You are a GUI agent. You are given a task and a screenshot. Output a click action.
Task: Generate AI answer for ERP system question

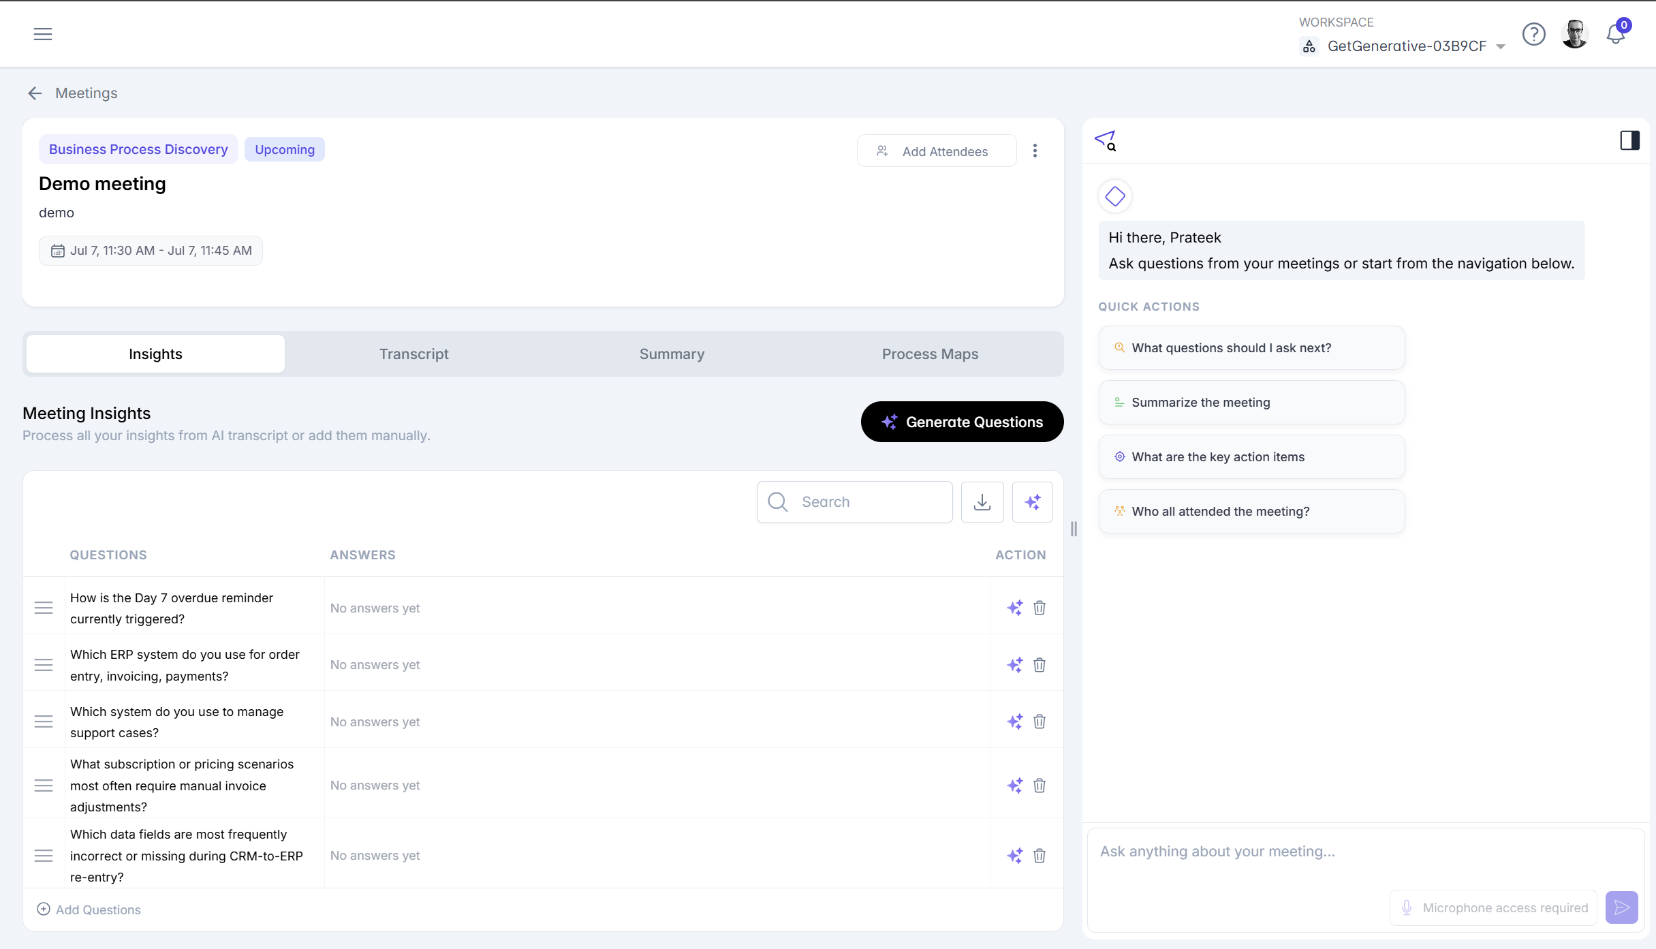point(1014,665)
